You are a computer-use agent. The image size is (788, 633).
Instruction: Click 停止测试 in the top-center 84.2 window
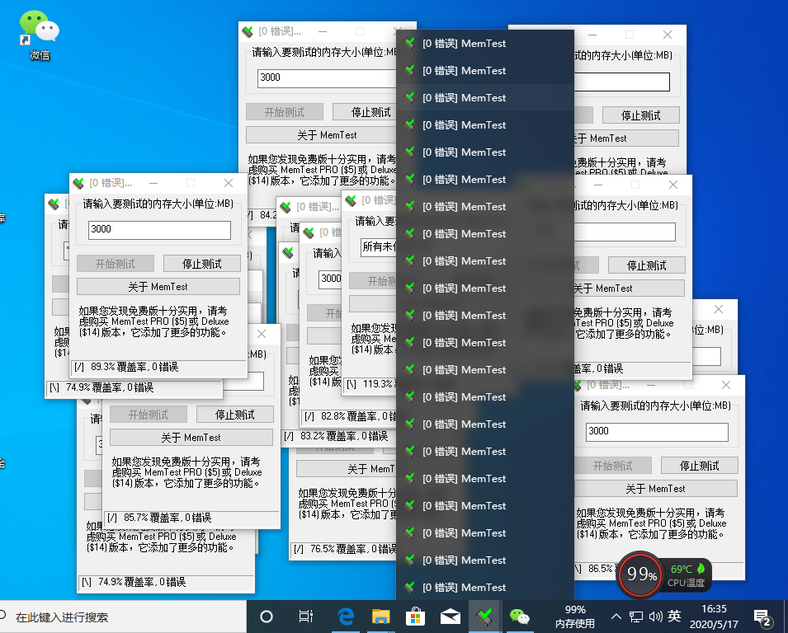366,112
